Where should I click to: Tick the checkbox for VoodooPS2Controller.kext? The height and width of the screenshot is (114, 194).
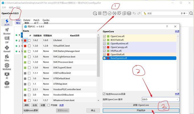29,89
